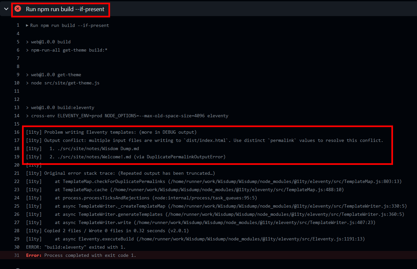Click the 'Process completed with exit code 1' line

click(x=90, y=255)
